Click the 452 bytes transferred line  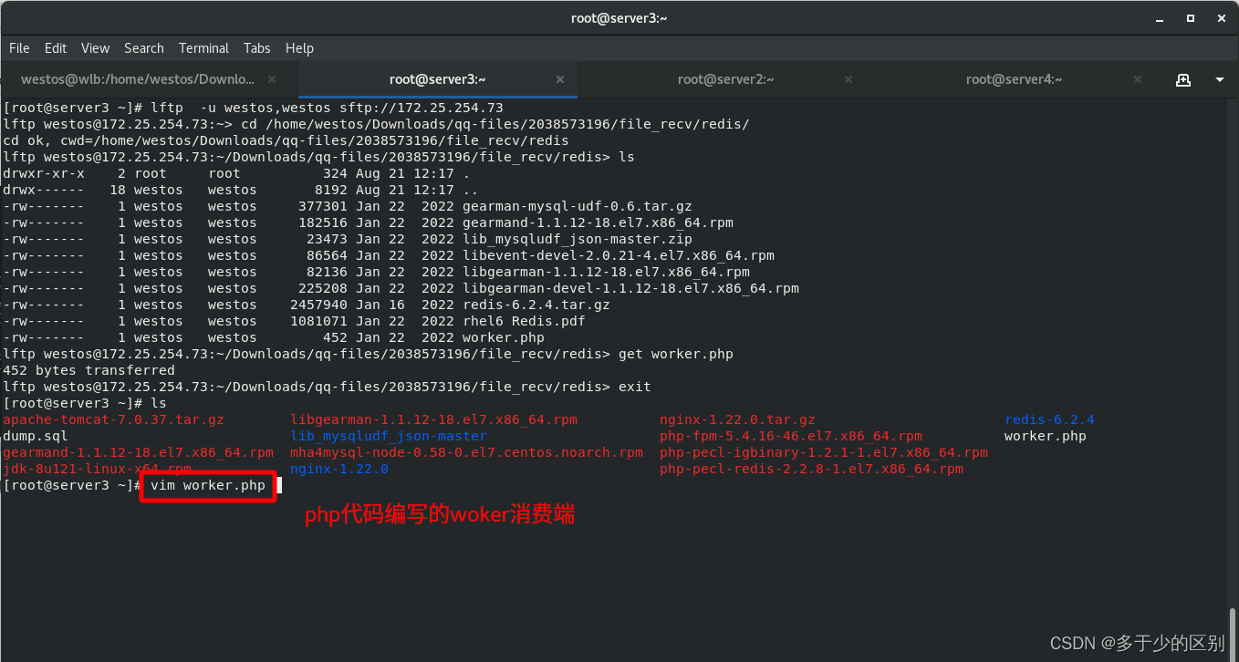[x=88, y=370]
